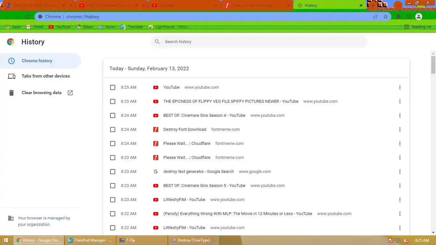This screenshot has height=245, width=436.
Task: Click the magnifier icon in Search history box
Action: (x=157, y=42)
